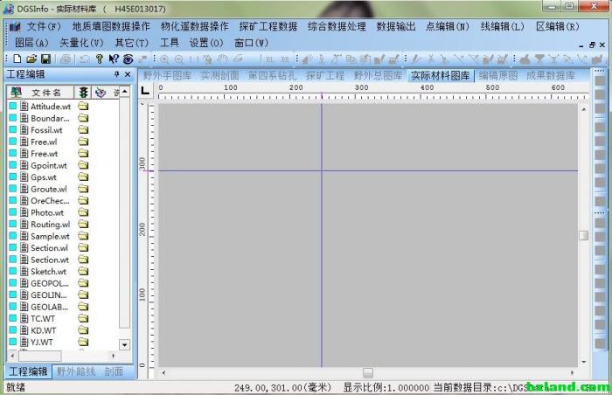The height and width of the screenshot is (395, 612).
Task: Open the 文件(F) menu
Action: (44, 26)
